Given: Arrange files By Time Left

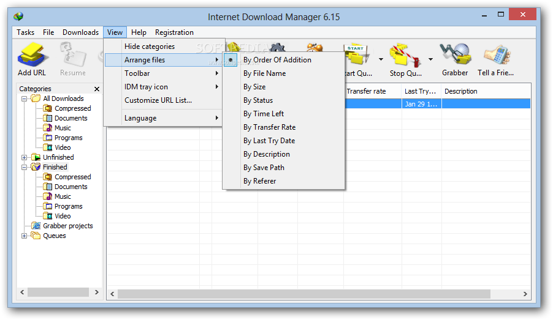Looking at the screenshot, I should [284, 114].
